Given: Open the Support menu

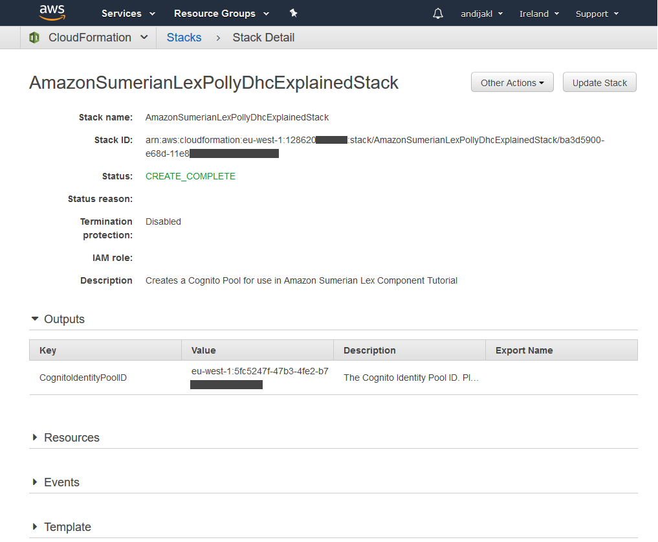Looking at the screenshot, I should [x=597, y=14].
